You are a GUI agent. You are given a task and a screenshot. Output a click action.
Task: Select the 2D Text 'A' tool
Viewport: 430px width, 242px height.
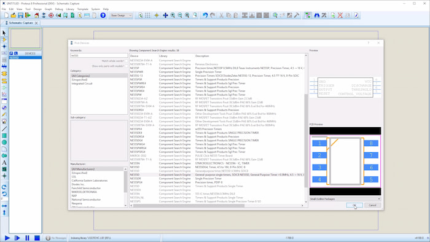click(4, 163)
